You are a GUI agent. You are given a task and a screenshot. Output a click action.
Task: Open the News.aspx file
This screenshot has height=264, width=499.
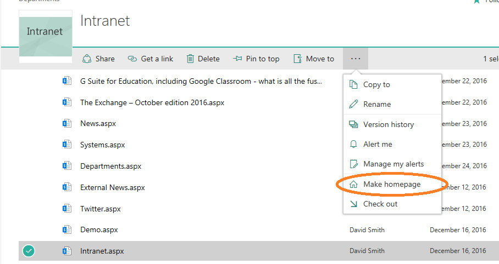click(x=98, y=123)
